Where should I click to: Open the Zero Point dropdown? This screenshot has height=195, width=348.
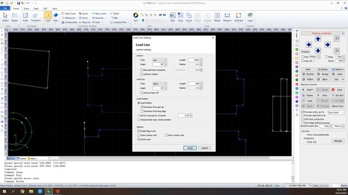(x=336, y=113)
